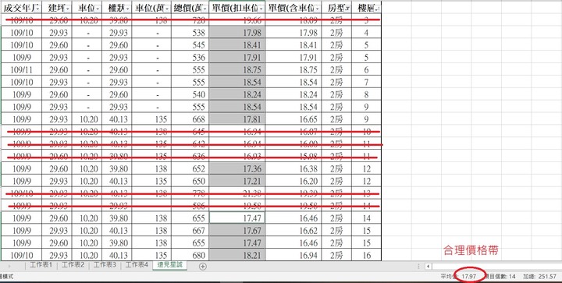Screen dimensions: 562x283
Task: Switch to the 工作表4 sheet tab
Action: (136, 265)
